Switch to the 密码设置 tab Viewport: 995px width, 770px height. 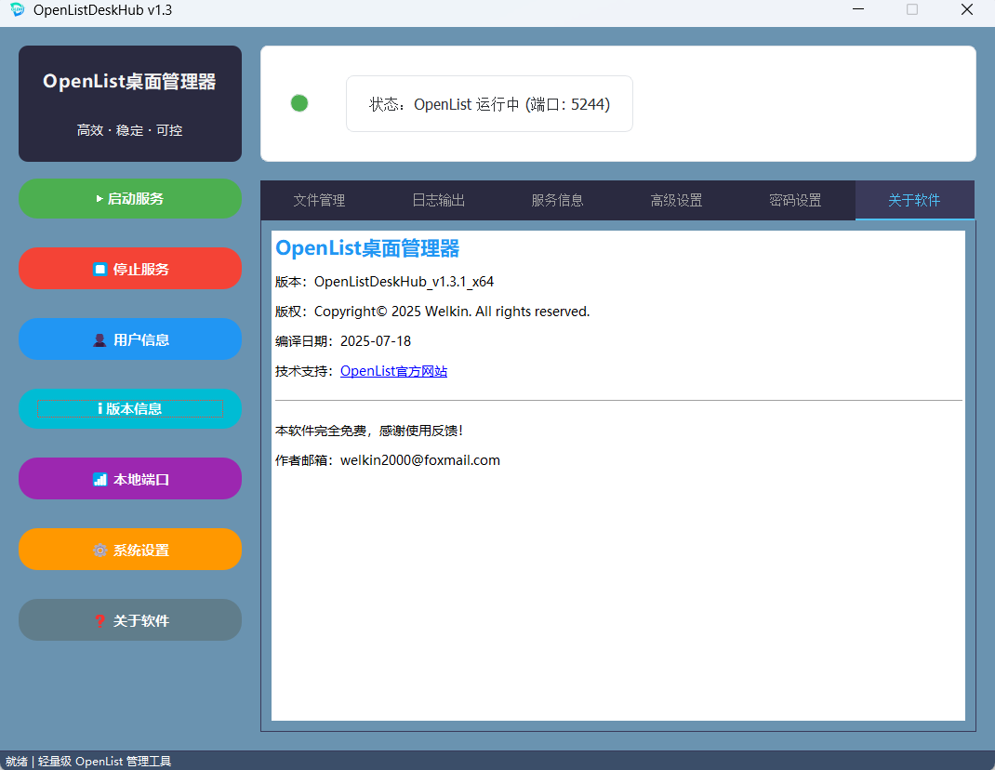[x=795, y=201]
